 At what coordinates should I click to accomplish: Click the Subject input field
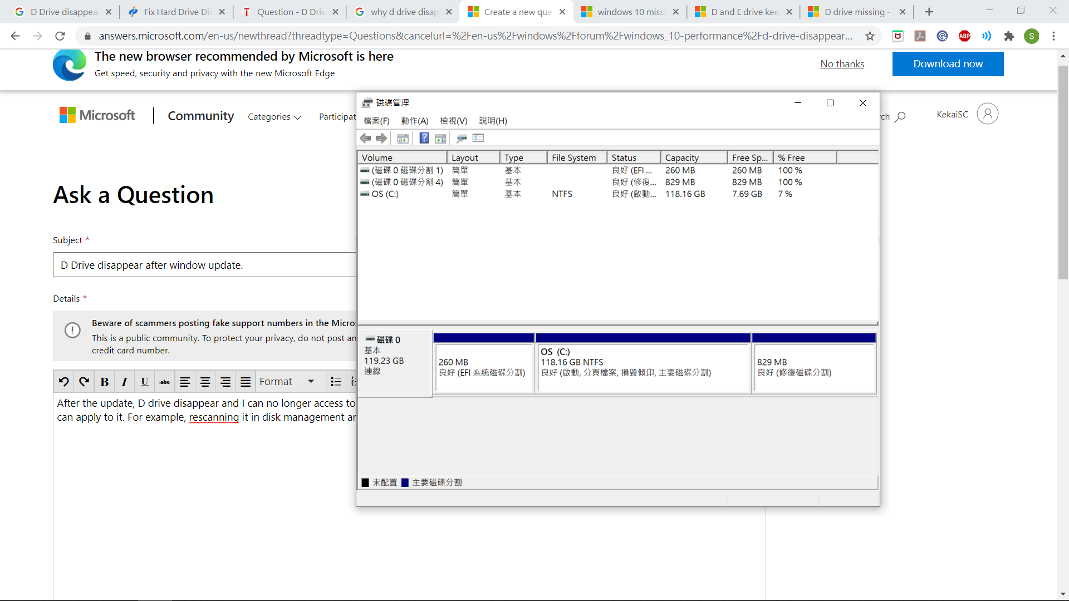204,264
